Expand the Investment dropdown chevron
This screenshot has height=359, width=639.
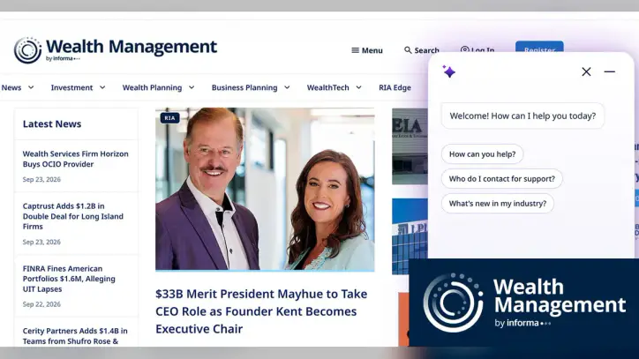pyautogui.click(x=102, y=87)
